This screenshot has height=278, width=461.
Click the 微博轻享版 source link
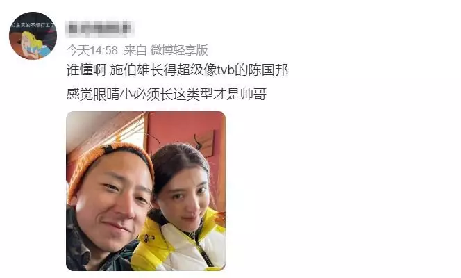point(179,50)
